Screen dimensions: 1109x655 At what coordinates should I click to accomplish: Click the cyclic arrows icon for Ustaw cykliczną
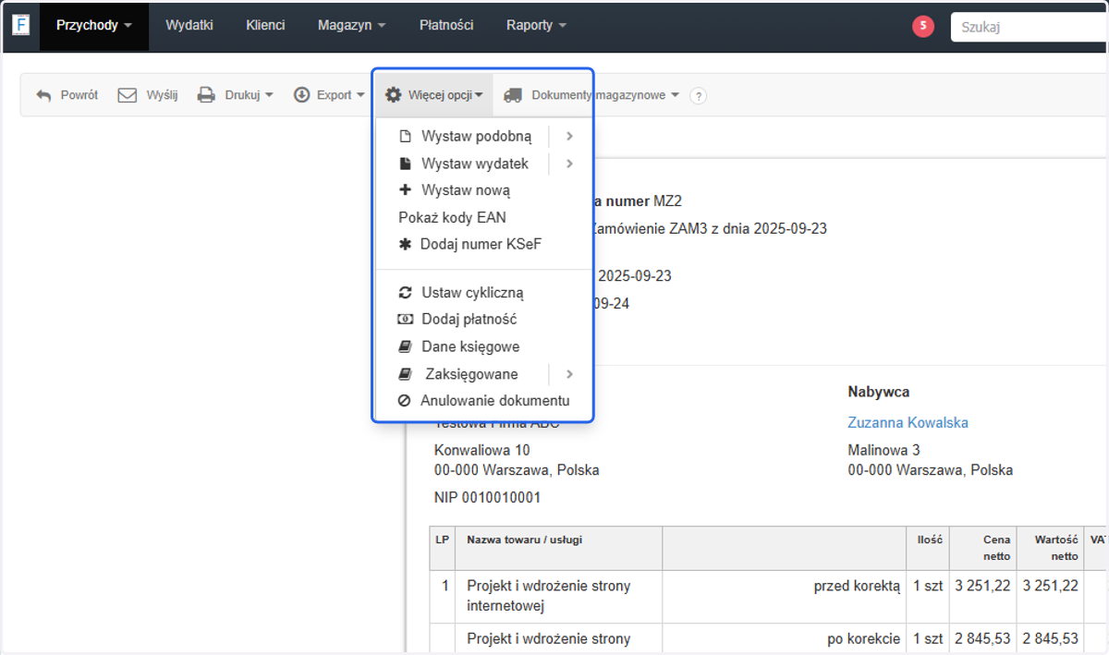click(405, 293)
